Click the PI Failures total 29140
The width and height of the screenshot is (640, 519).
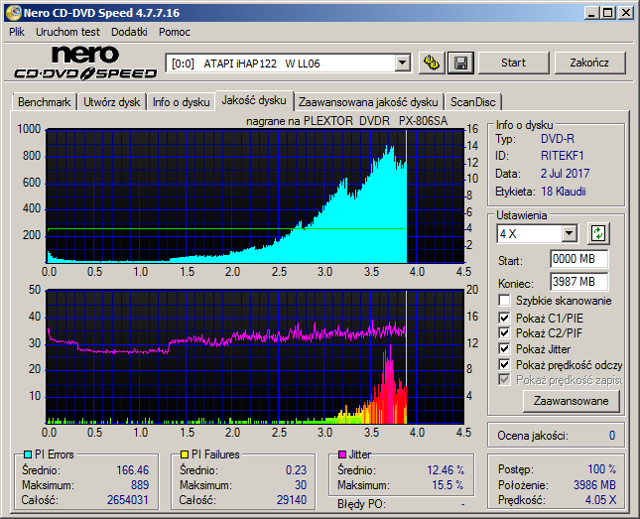click(292, 500)
